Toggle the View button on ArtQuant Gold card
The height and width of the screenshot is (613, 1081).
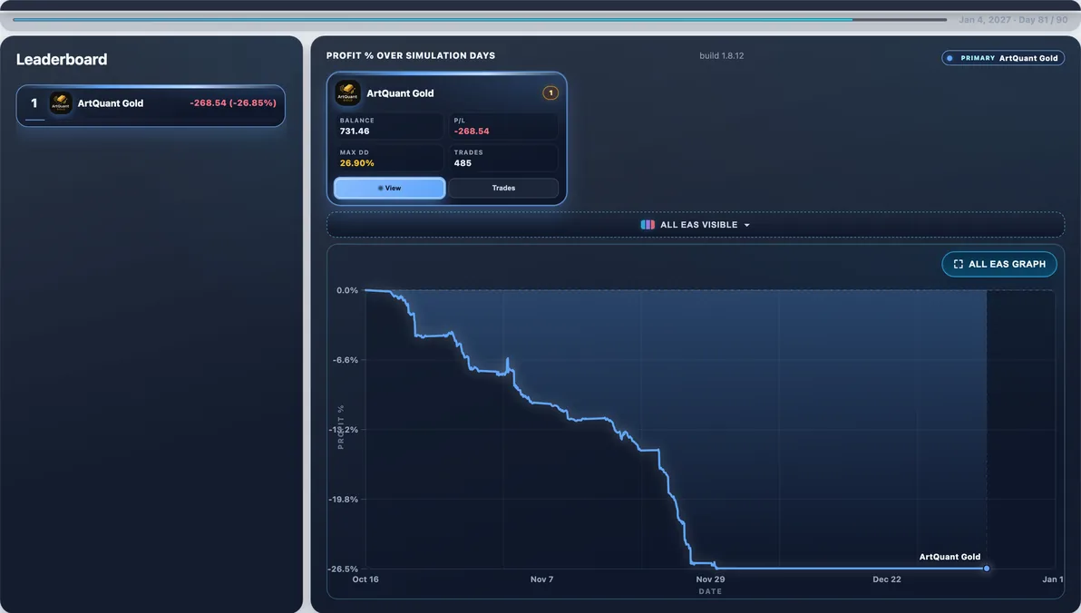[390, 189]
